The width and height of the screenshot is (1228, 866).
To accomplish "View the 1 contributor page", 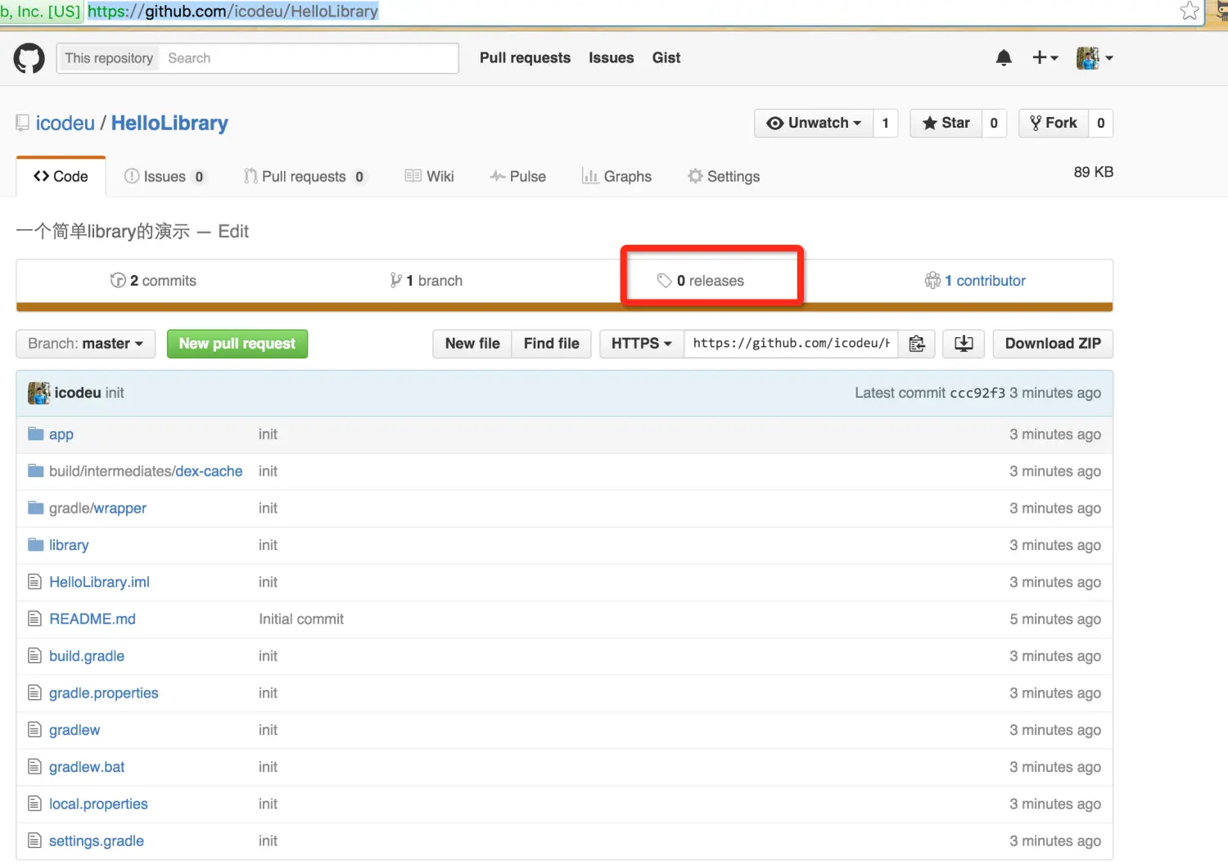I will 975,281.
